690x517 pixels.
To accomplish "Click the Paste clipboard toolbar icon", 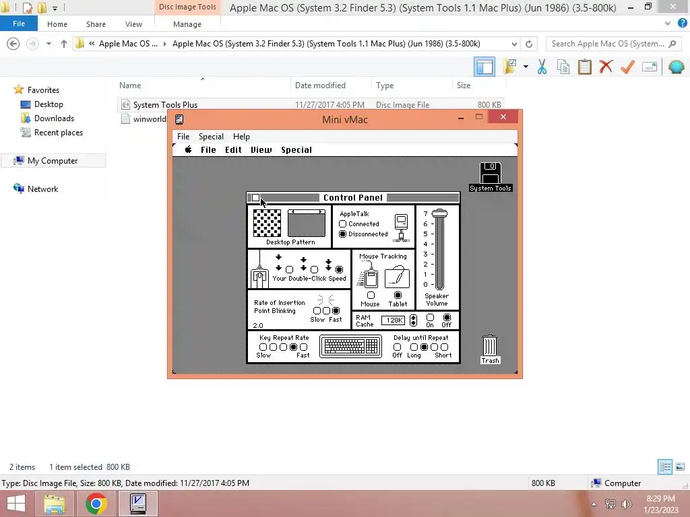I will (x=584, y=67).
